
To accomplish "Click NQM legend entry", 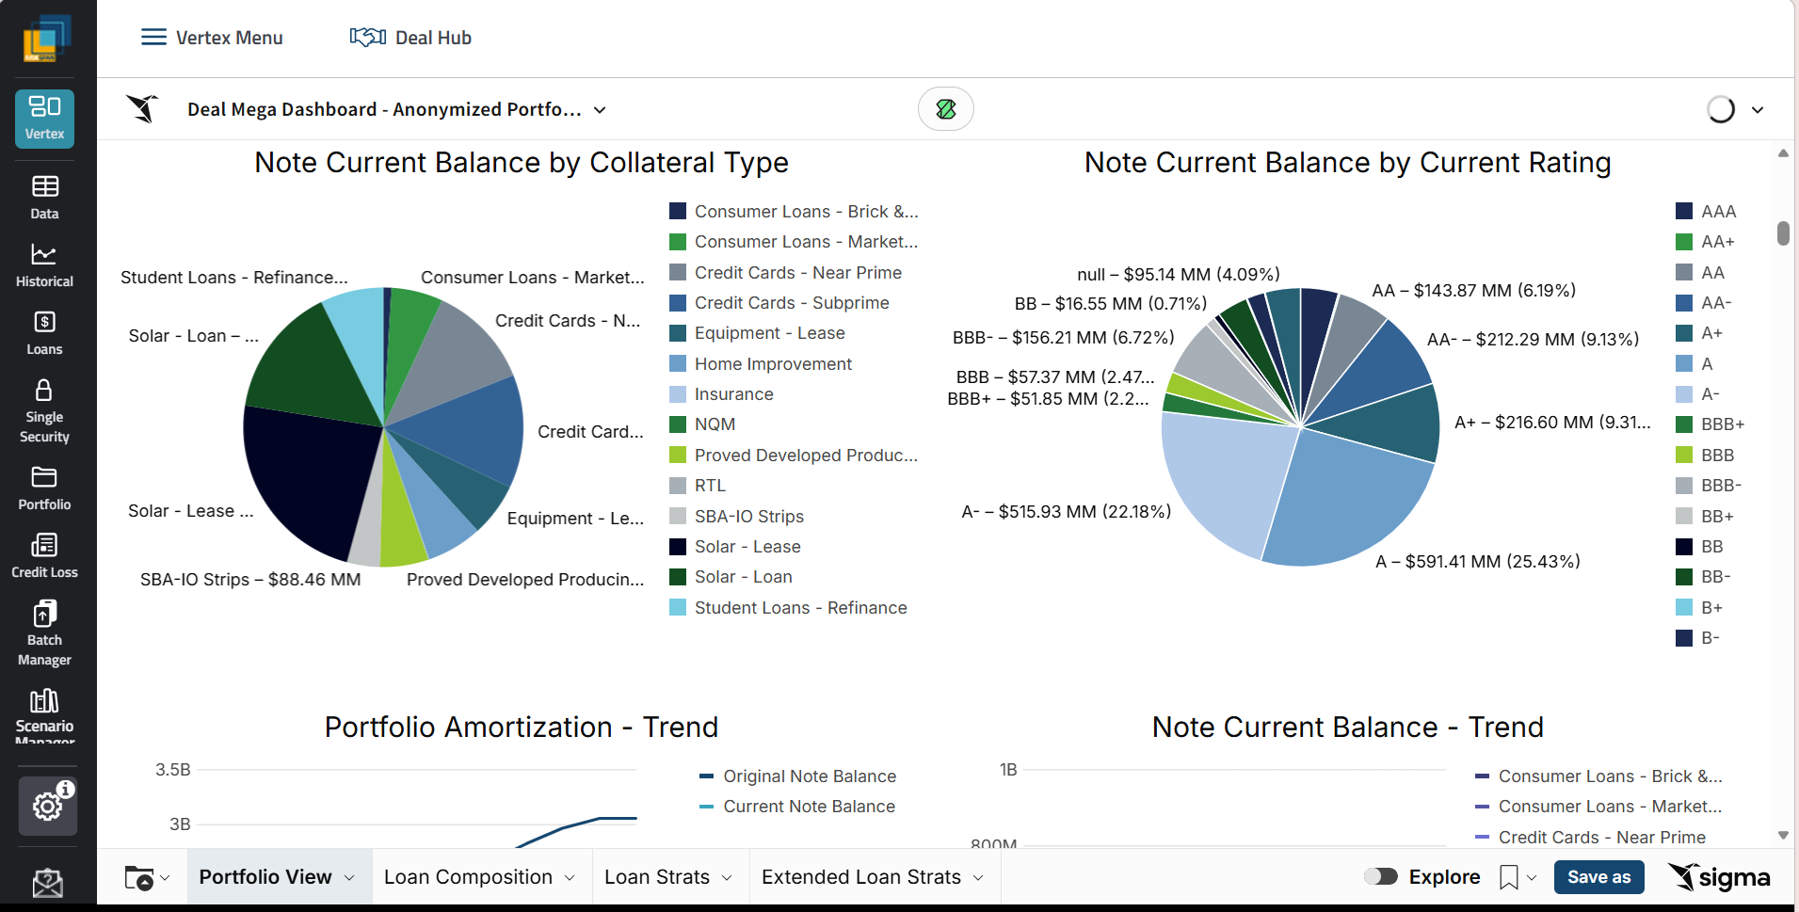I will 702,424.
